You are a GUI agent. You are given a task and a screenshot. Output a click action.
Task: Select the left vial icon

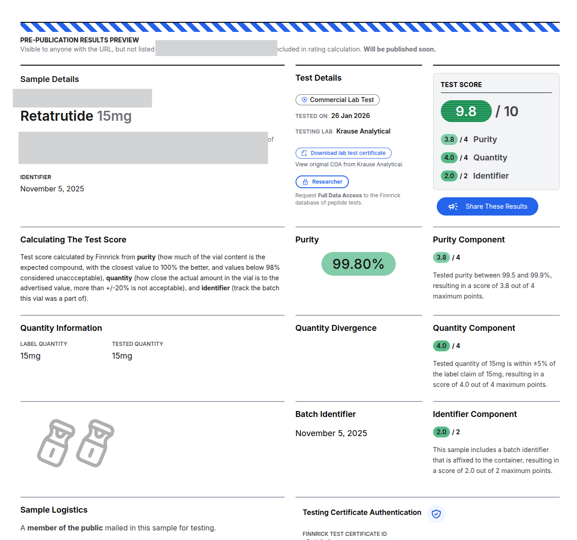(x=56, y=443)
